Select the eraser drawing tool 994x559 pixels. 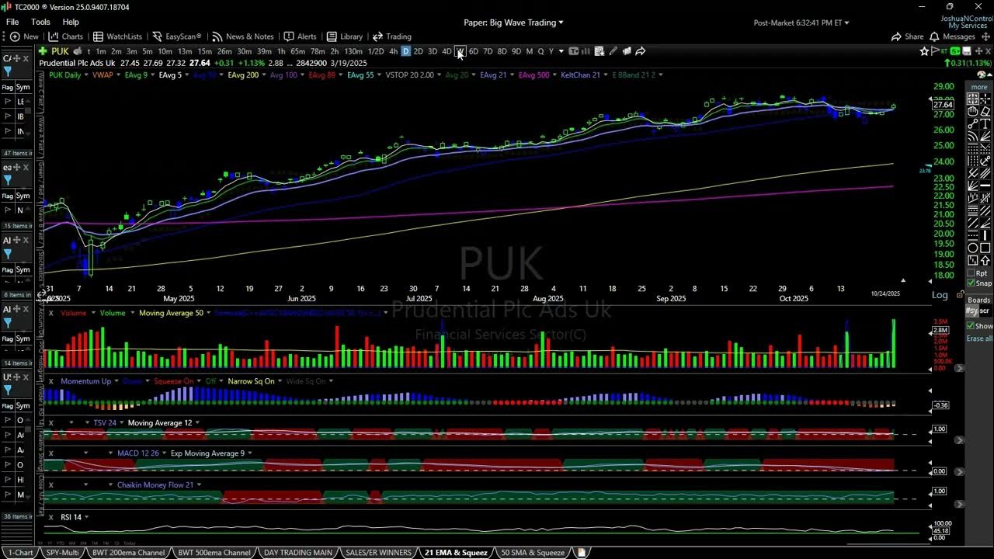click(x=985, y=112)
